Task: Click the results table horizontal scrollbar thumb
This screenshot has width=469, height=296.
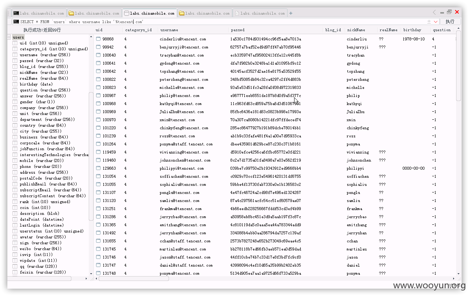Action: (x=134, y=278)
